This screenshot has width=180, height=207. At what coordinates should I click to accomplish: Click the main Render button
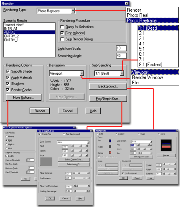coord(40,111)
